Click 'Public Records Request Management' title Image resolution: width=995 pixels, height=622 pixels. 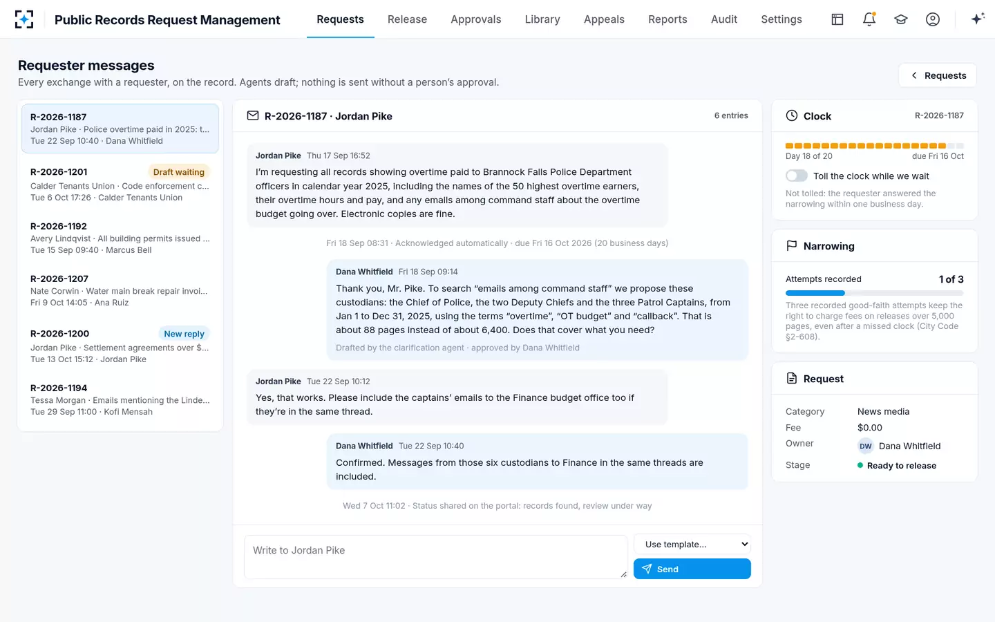167,20
